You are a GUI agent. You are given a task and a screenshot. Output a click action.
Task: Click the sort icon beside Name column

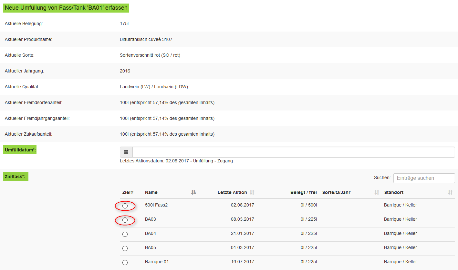click(x=193, y=192)
